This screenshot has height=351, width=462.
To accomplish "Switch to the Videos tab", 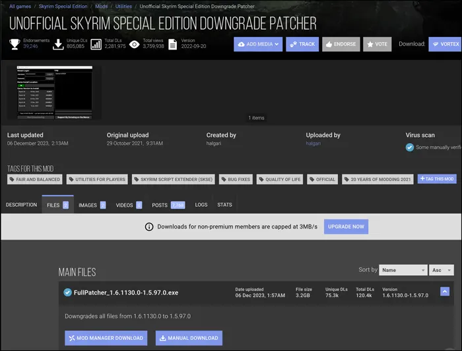I will (129, 205).
